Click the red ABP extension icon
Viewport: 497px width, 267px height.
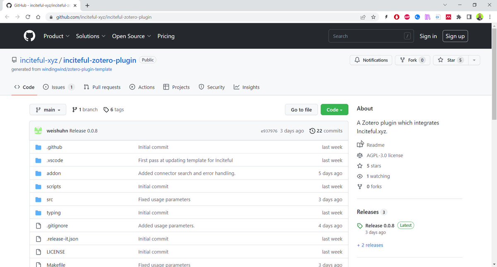[x=407, y=17]
